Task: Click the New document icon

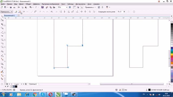Action: click(2, 7)
